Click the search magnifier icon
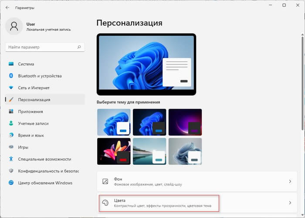The image size is (305, 218). (79, 47)
